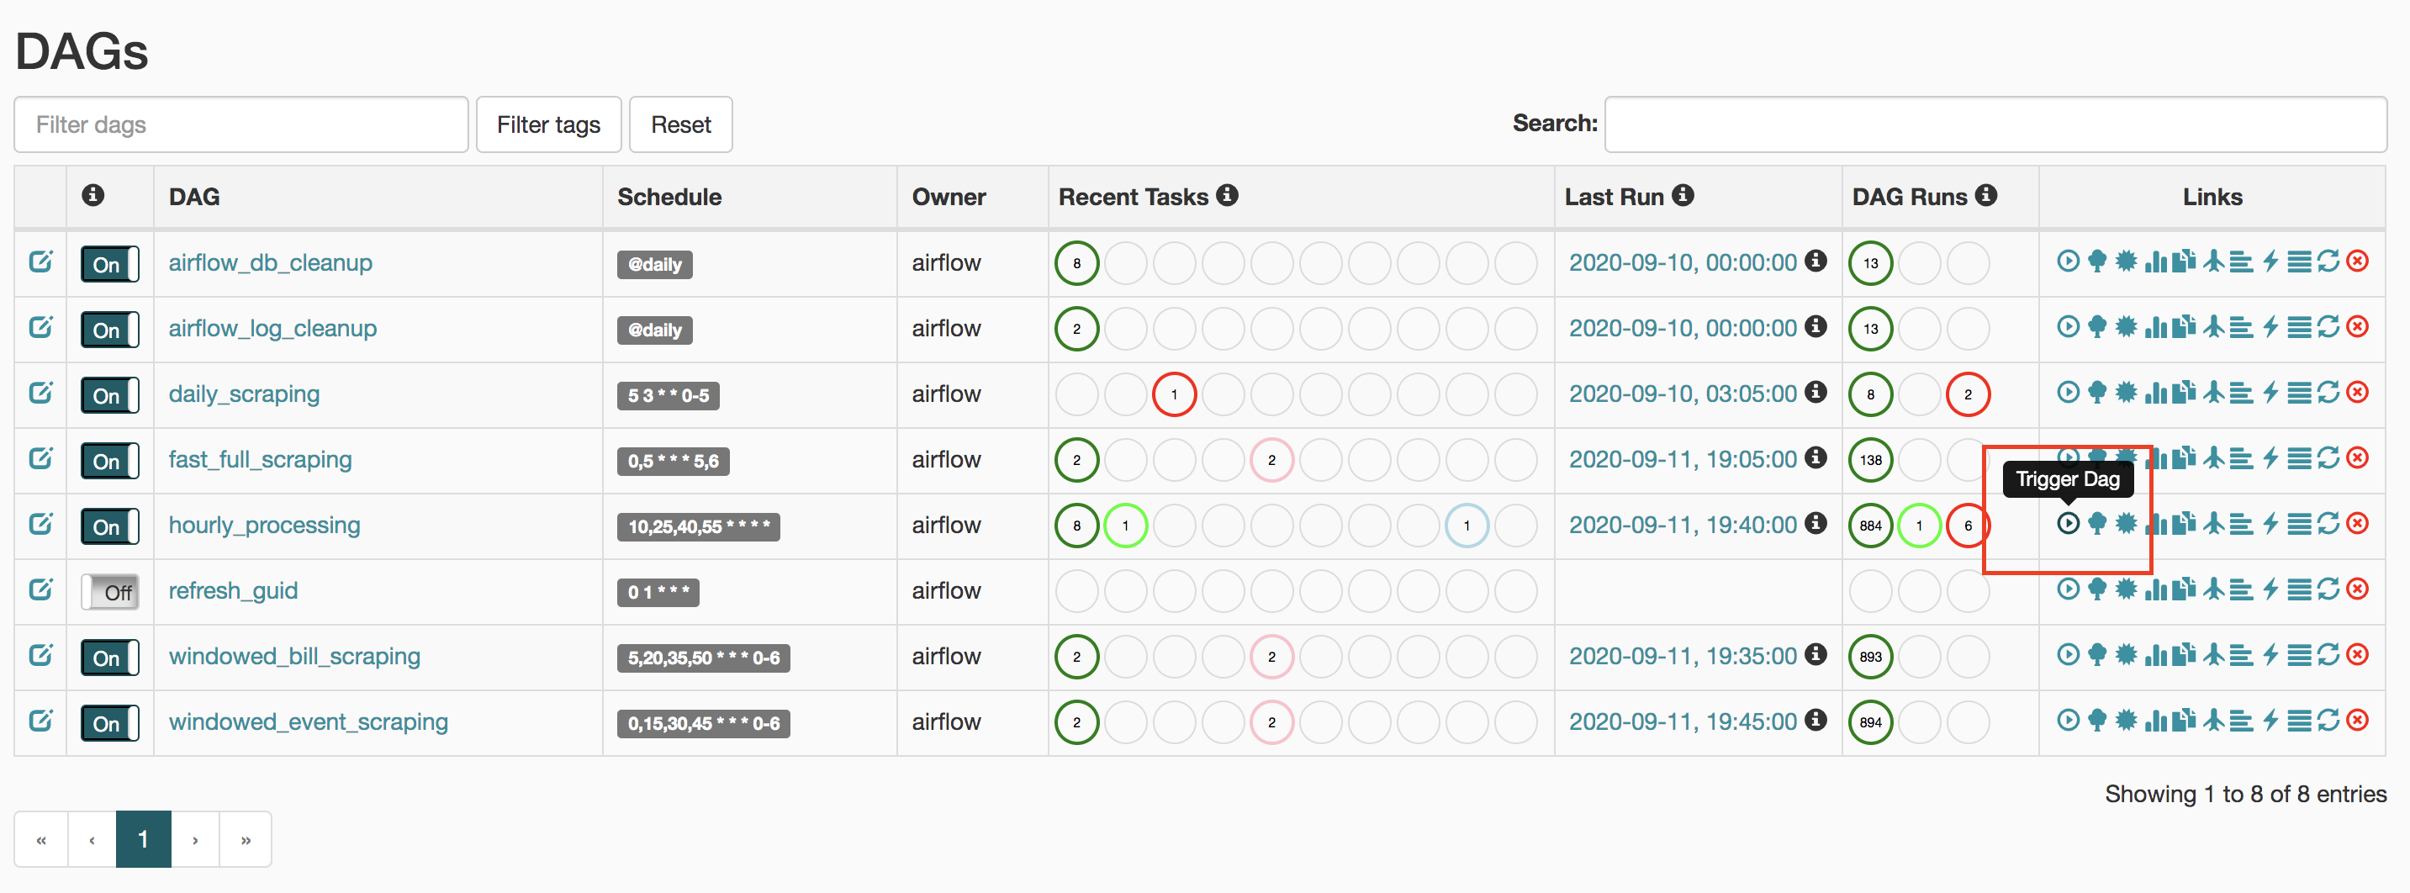The image size is (2410, 893).
Task: Click airflow_db_cleanup success tasks circle showing 8
Action: (x=1077, y=264)
